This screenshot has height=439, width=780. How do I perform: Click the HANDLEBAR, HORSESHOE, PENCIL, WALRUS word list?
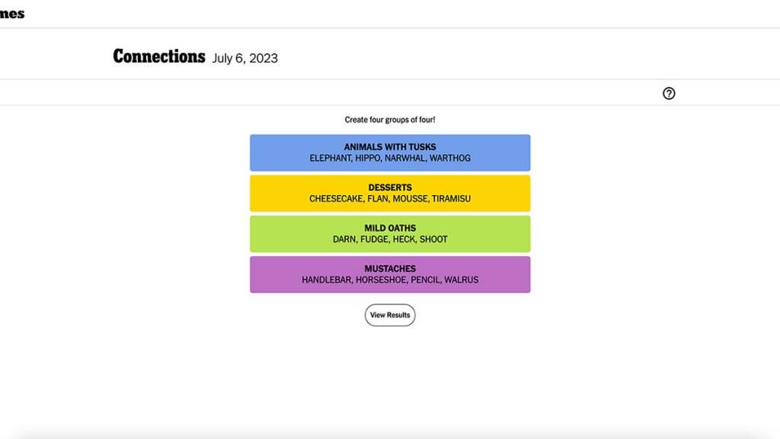(390, 280)
